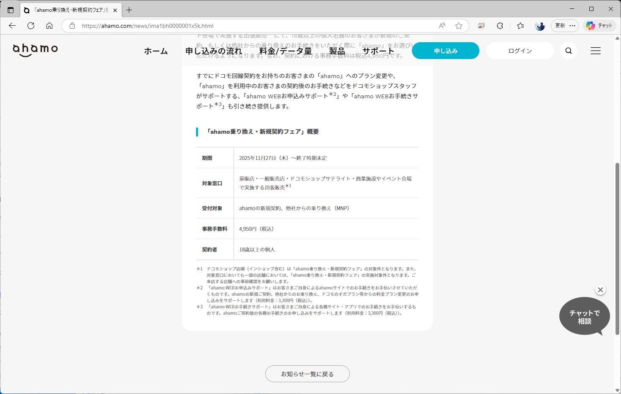Open the チャットで相談 chat bubble
621x394 pixels.
pyautogui.click(x=584, y=316)
